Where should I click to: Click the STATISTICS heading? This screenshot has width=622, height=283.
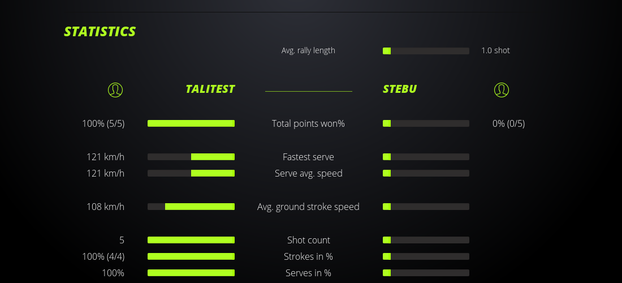(x=100, y=32)
